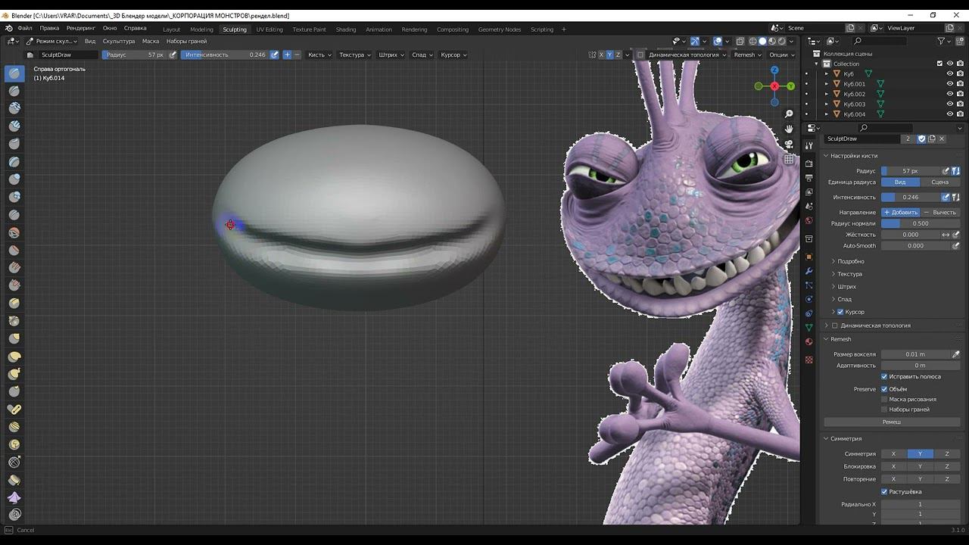Select the Clay brush in left toolbar
The width and height of the screenshot is (969, 545).
[x=14, y=108]
